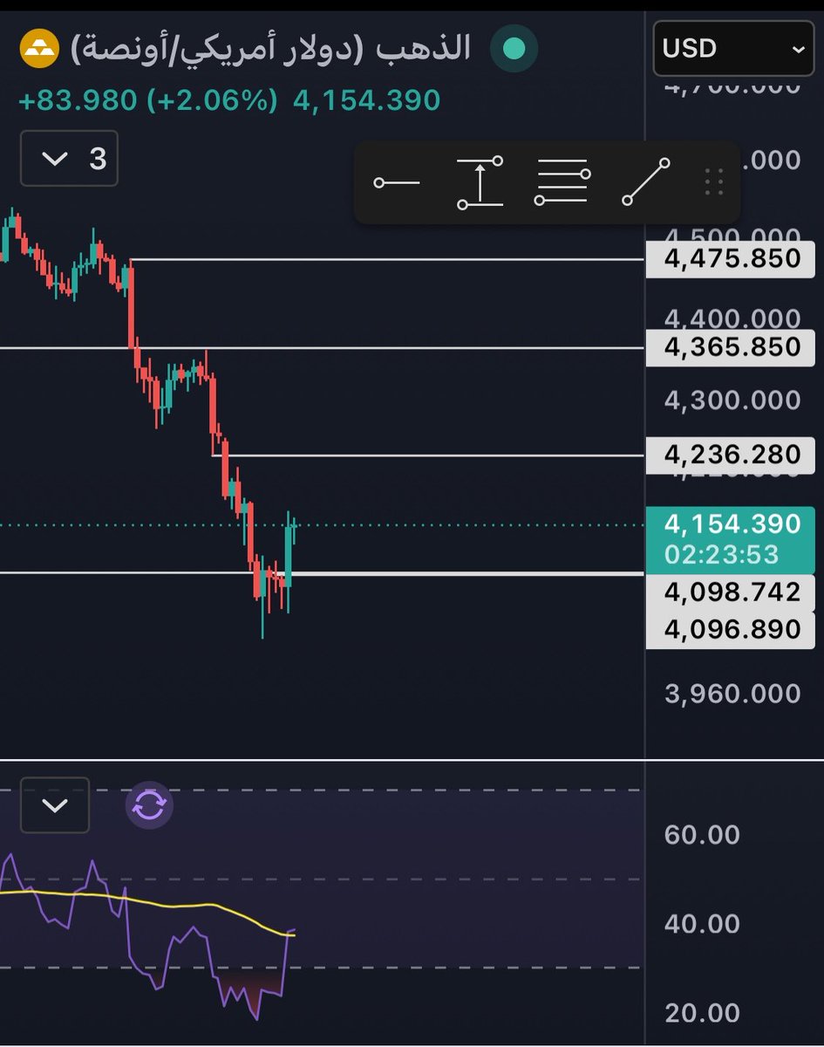Grab the drawing toolbar drag handle

(714, 182)
